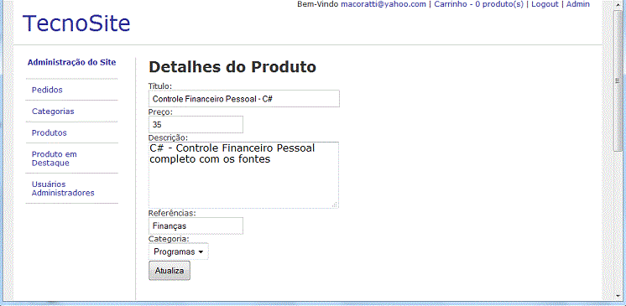The image size is (626, 306).
Task: Open Usuários Administradores page
Action: click(63, 189)
